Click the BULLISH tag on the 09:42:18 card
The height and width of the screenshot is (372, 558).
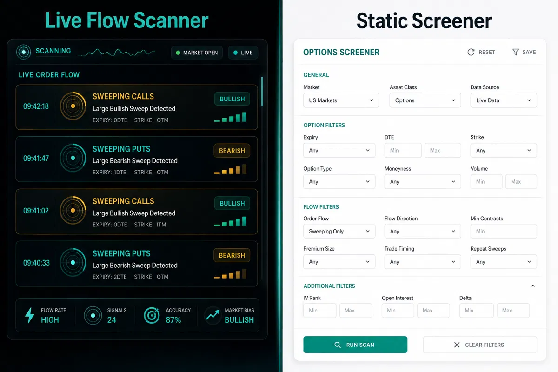pyautogui.click(x=232, y=99)
